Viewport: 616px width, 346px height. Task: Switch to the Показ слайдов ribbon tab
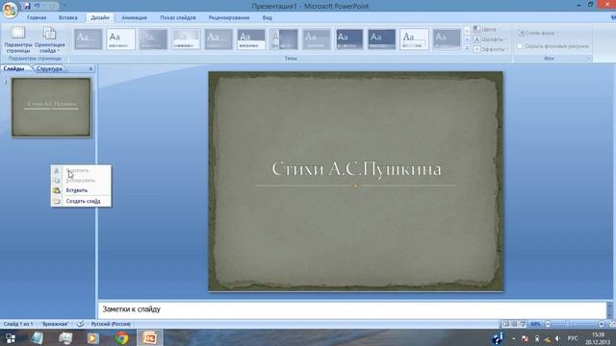point(178,17)
